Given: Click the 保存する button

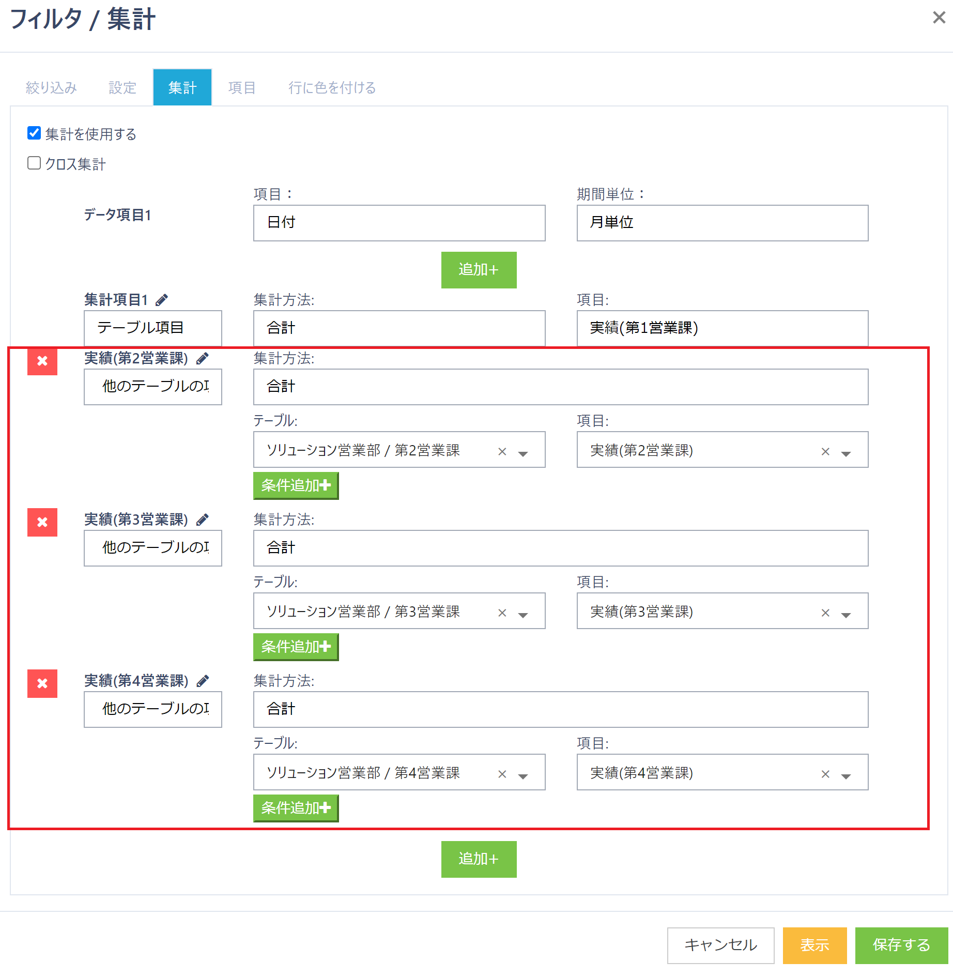Looking at the screenshot, I should [901, 945].
